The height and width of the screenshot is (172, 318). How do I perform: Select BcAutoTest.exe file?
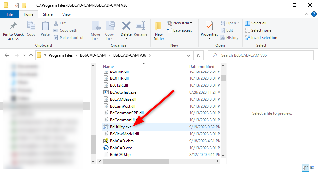click(x=123, y=92)
